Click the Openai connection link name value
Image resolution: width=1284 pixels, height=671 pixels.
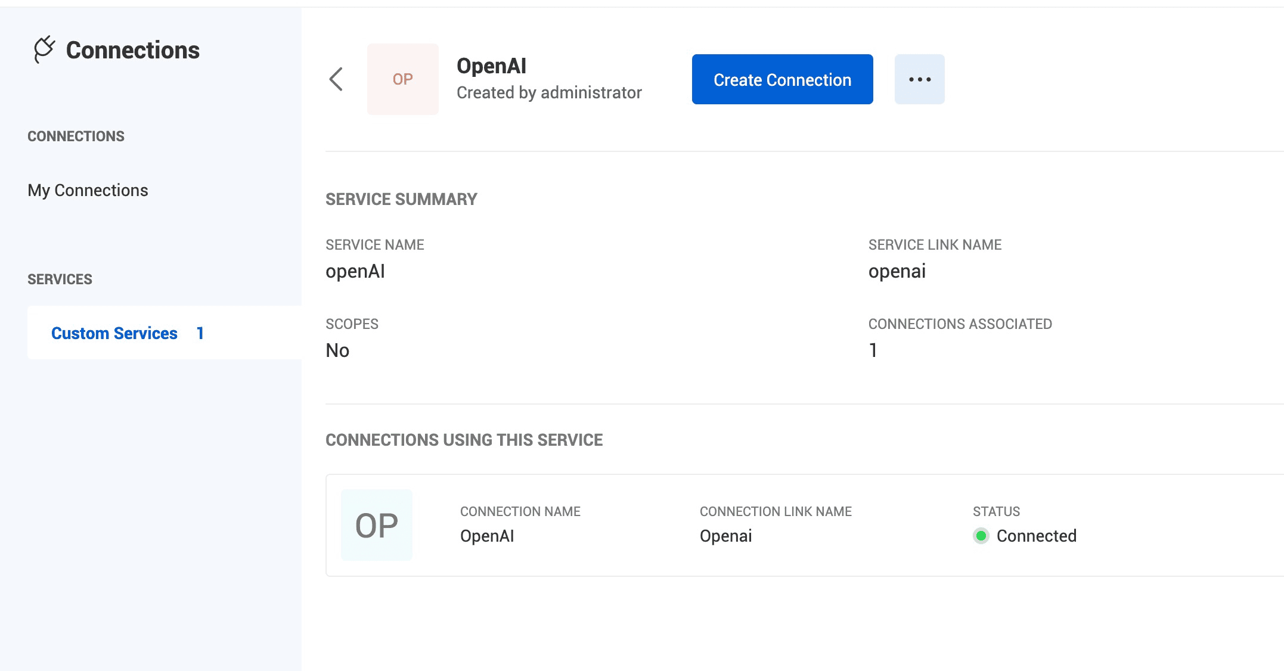tap(725, 536)
